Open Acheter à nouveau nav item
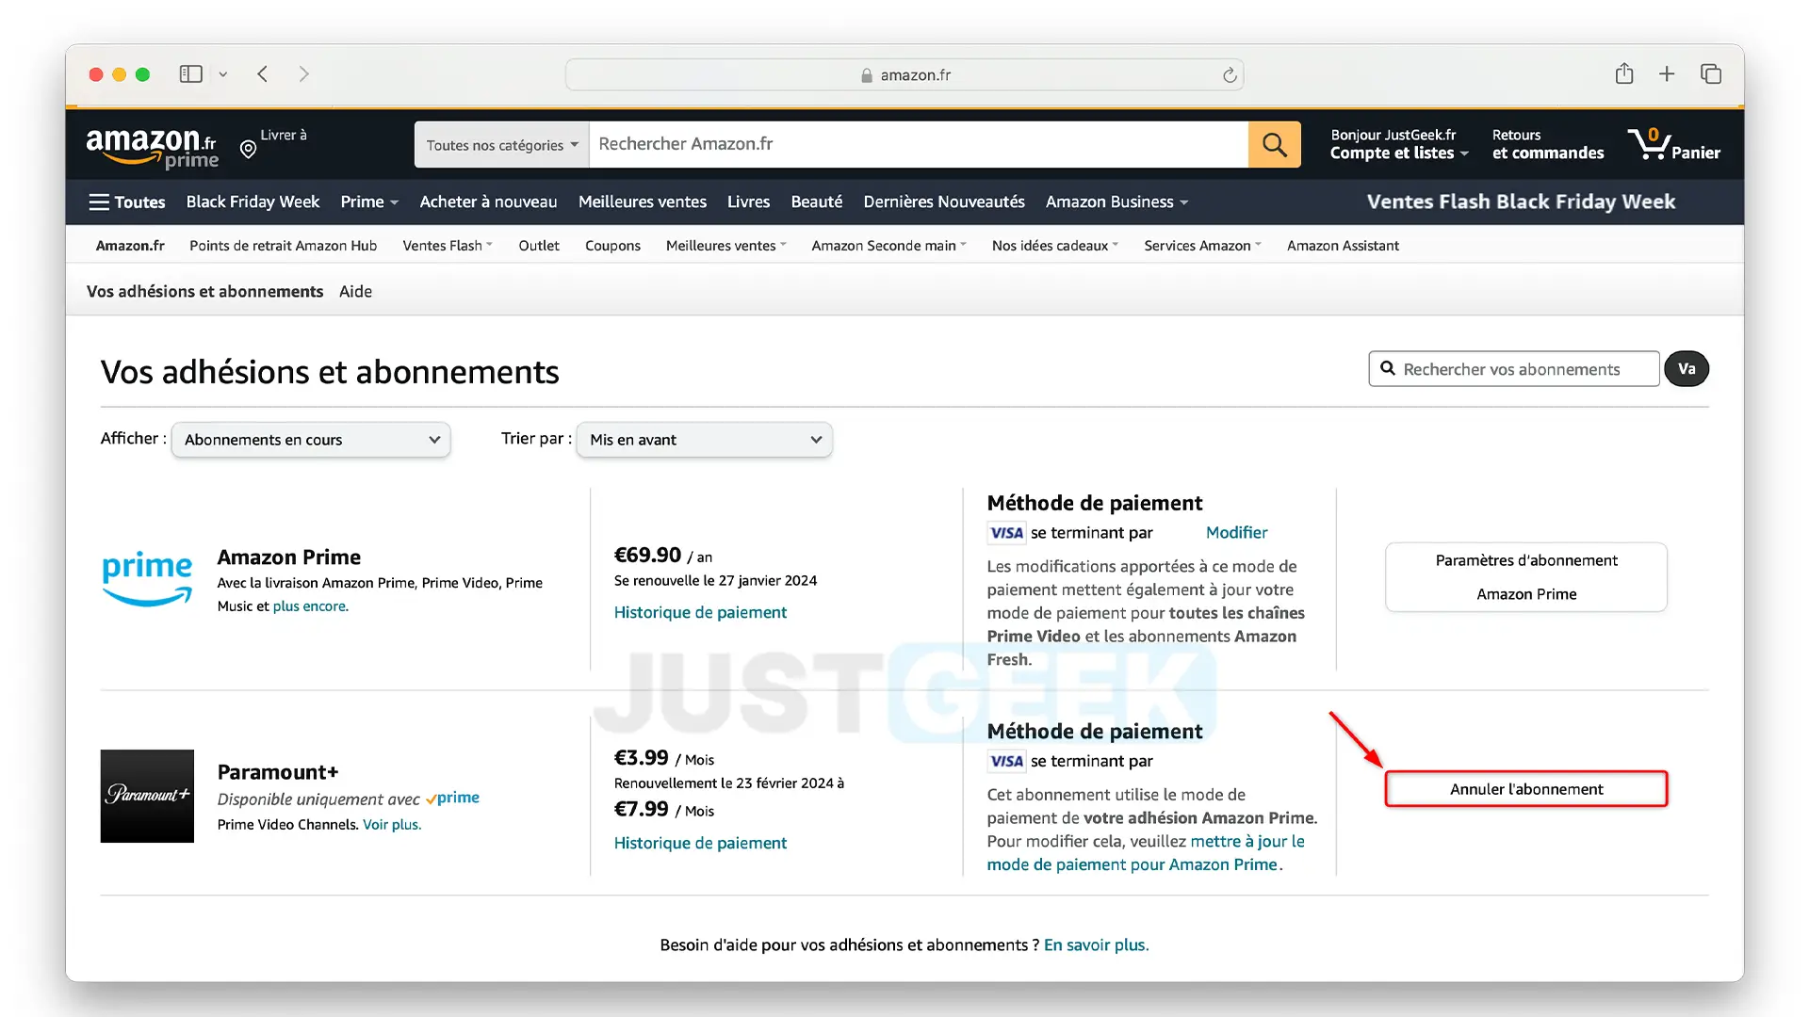 tap(488, 202)
